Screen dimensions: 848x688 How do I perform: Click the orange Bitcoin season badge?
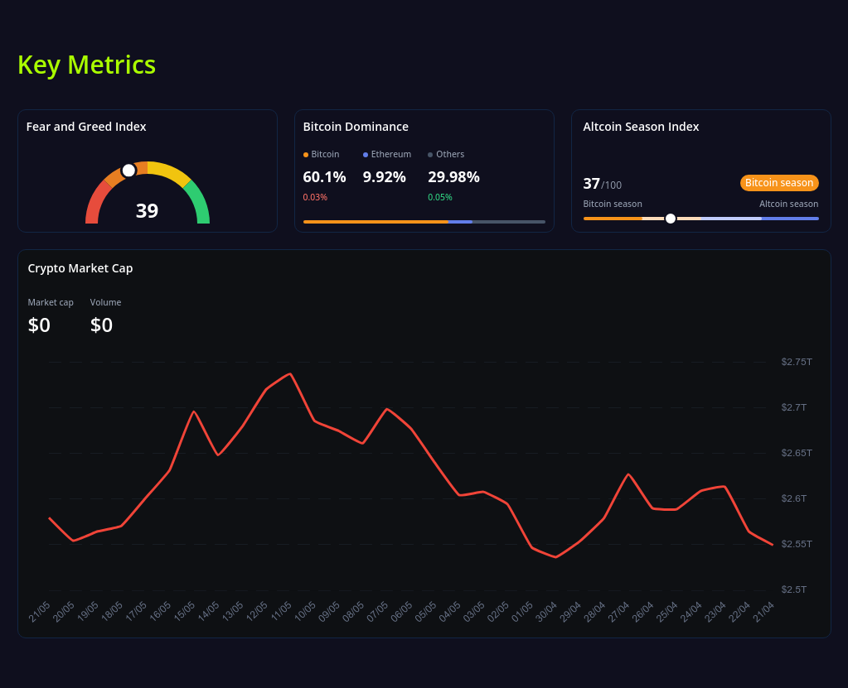(x=779, y=183)
